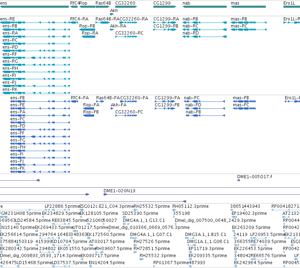Click the CG32260 gene label
This screenshot has height=268, width=300.
click(x=125, y=3)
